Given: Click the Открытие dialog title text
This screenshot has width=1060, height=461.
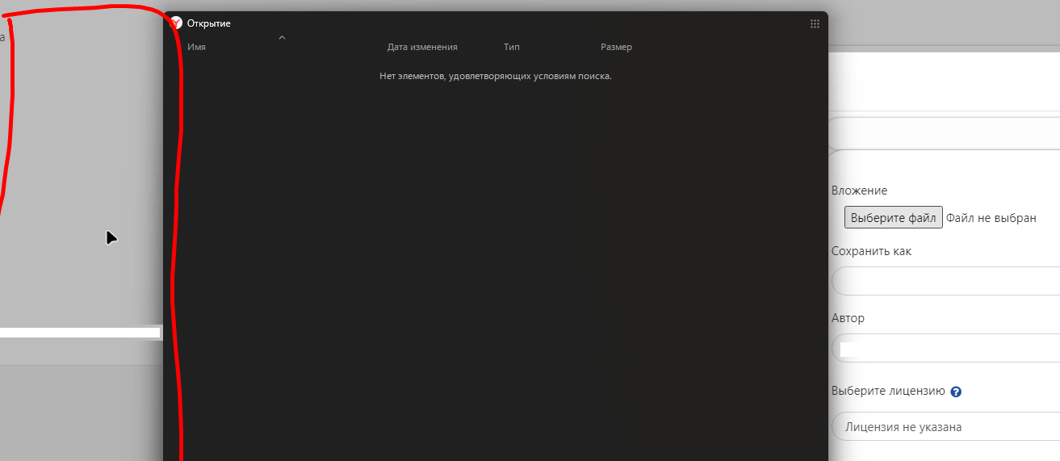Looking at the screenshot, I should point(209,23).
